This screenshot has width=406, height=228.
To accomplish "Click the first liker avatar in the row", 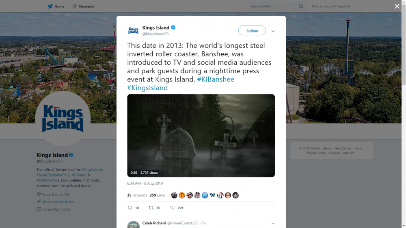I will coord(174,195).
